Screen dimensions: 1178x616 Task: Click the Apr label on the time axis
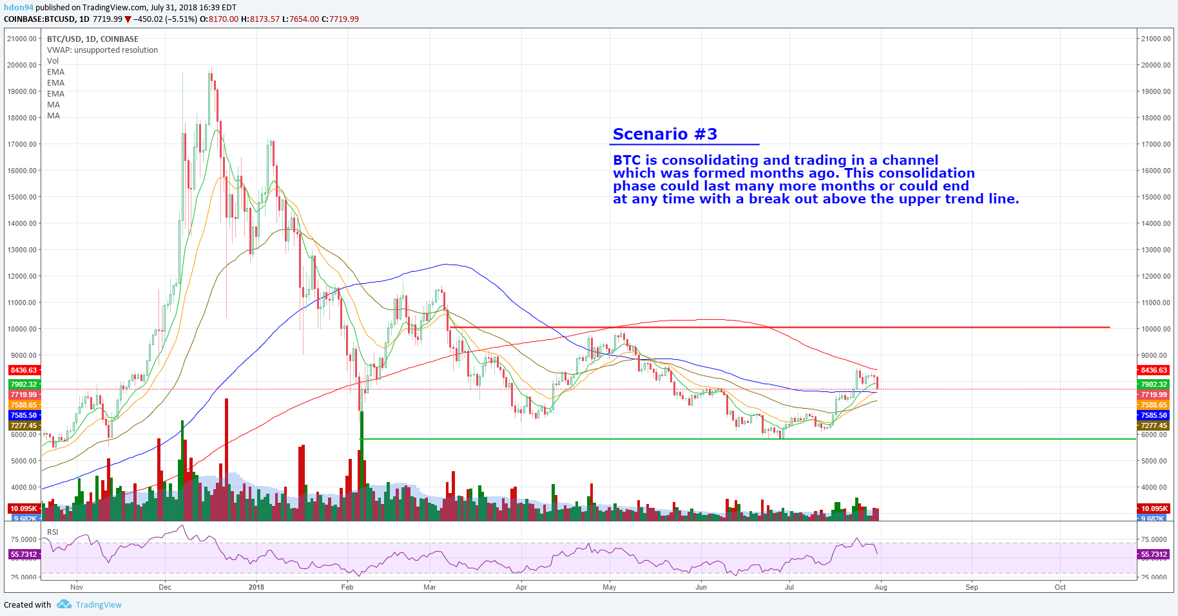[x=521, y=587]
